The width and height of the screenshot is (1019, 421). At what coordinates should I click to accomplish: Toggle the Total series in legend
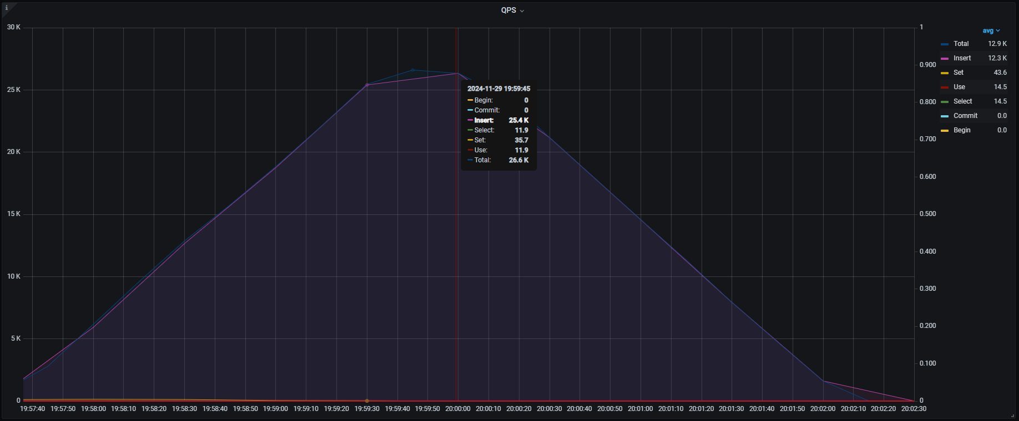tap(961, 44)
